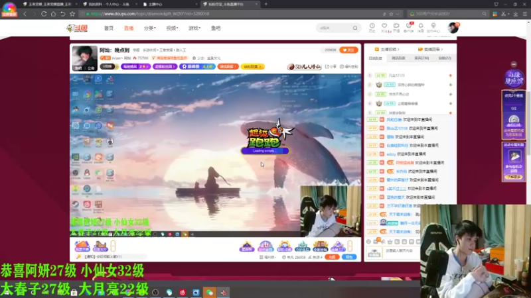Click the golden crown gift icon in gift bar
The image size is (531, 298).
[284, 246]
